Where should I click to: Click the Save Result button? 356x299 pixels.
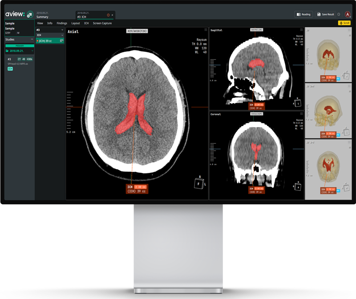325,14
